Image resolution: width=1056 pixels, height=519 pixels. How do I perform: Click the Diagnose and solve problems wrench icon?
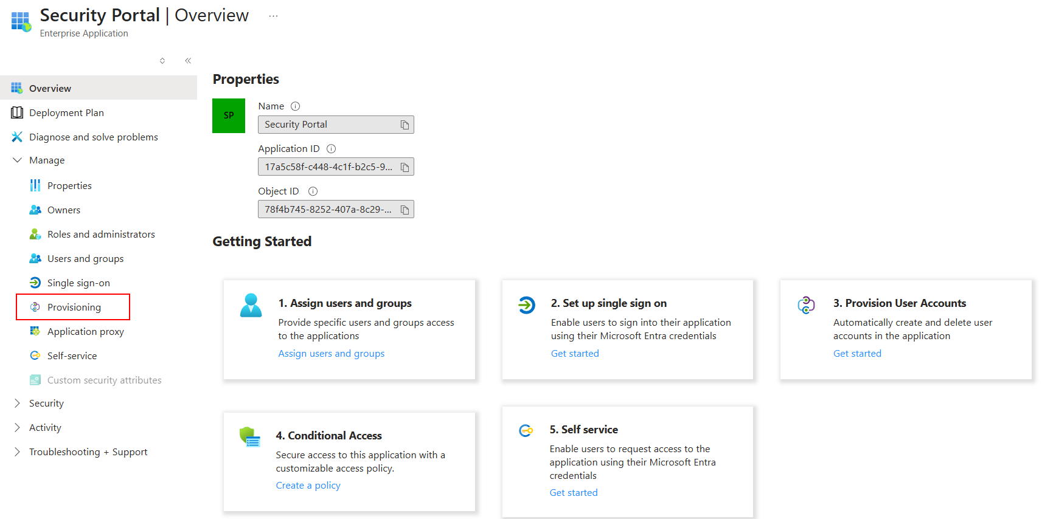(x=17, y=137)
